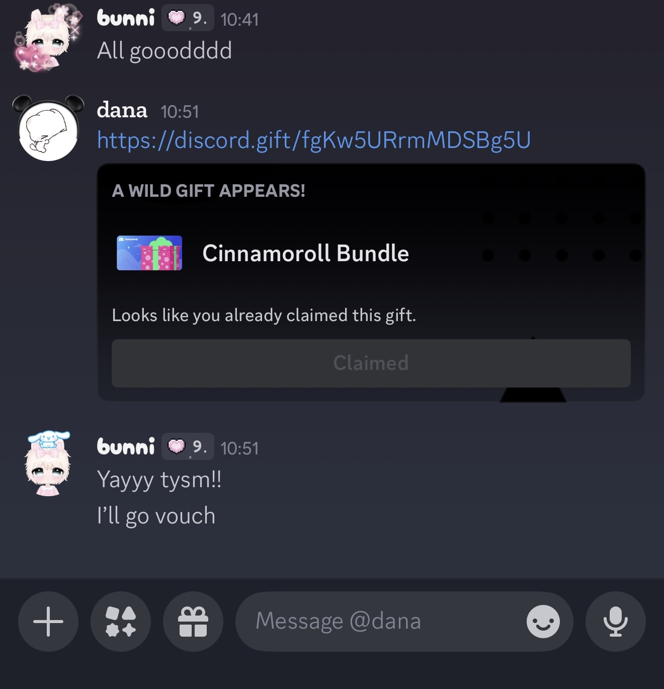Tap the 'All gooodddd' message
This screenshot has height=689, width=664.
pos(164,51)
